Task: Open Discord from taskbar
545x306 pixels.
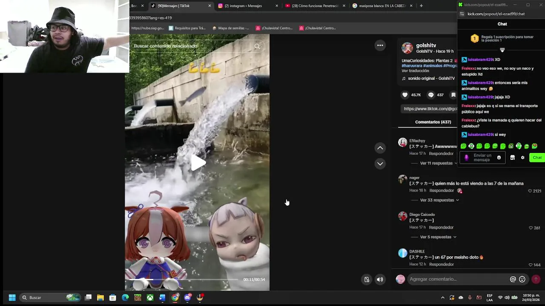Action: click(187, 297)
